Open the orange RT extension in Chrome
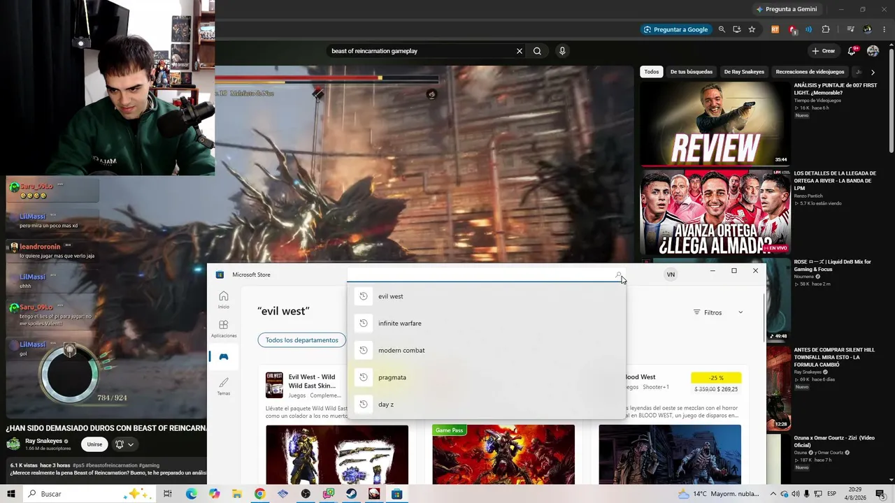The image size is (895, 503). (x=775, y=29)
